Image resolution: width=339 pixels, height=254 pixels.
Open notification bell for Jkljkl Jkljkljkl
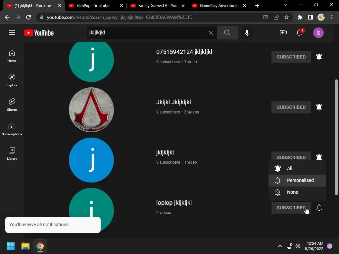319,107
